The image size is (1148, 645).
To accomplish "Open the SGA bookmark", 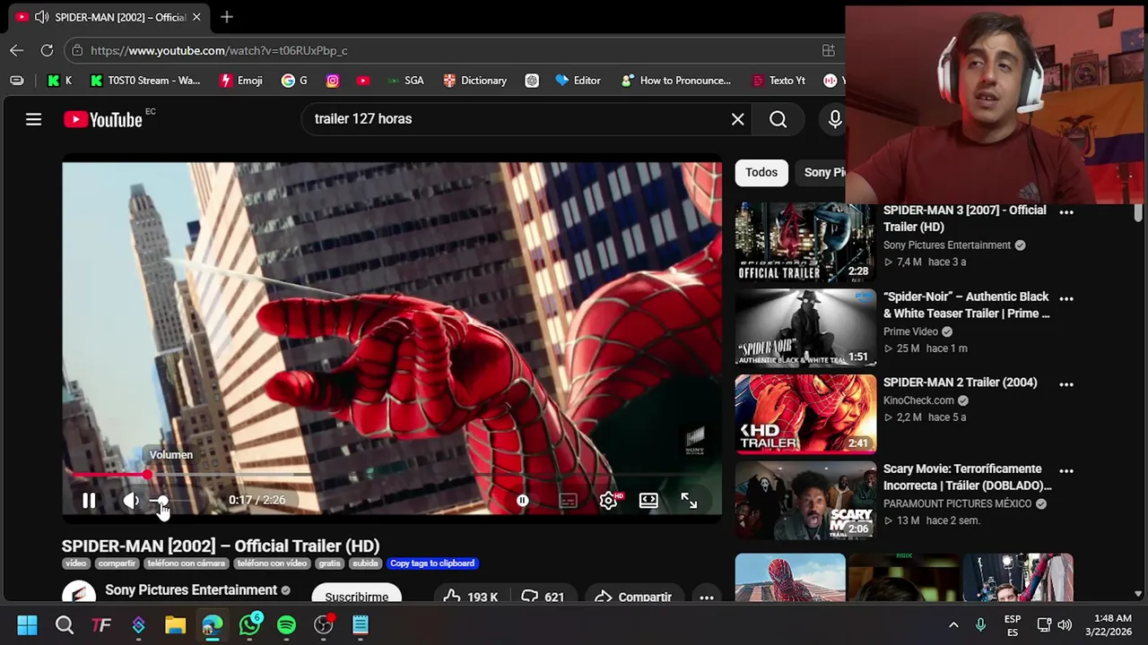I will [404, 81].
